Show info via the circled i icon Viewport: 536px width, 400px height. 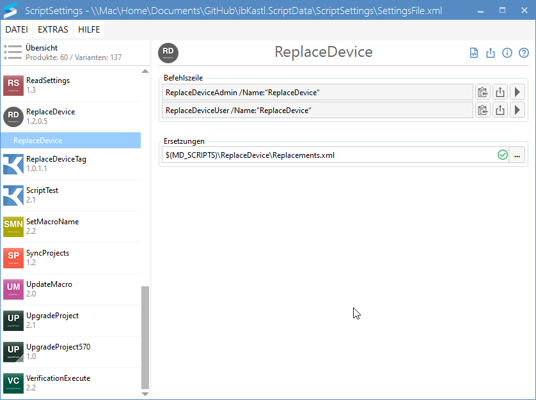coord(507,53)
